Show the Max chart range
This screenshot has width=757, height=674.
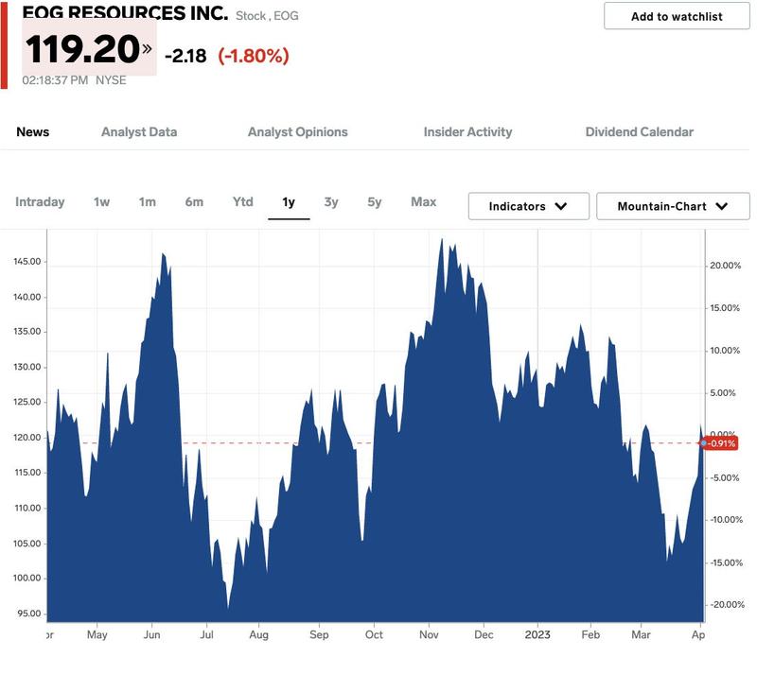[423, 201]
